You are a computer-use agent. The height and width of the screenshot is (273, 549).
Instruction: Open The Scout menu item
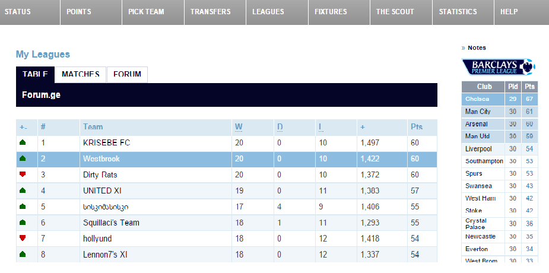coord(395,12)
